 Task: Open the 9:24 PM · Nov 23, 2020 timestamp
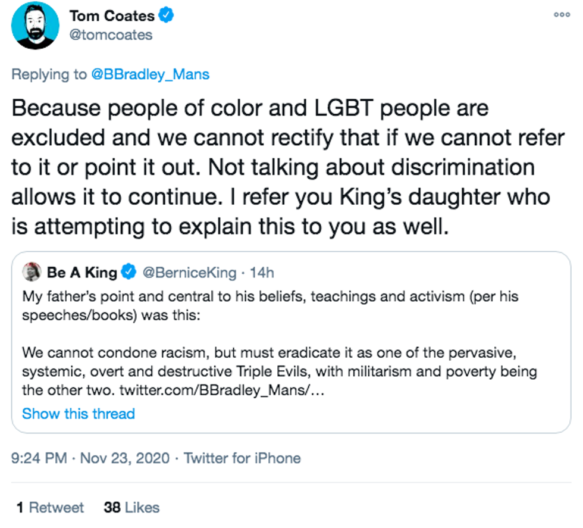(90, 458)
